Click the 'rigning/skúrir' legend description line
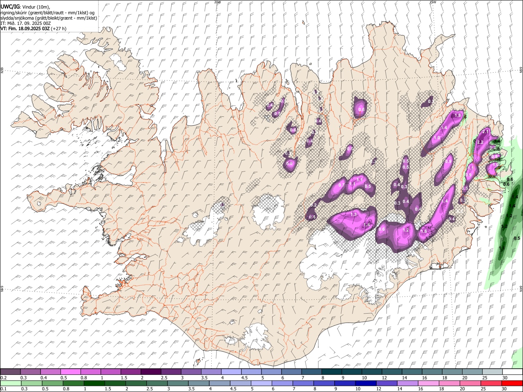 (x=47, y=12)
